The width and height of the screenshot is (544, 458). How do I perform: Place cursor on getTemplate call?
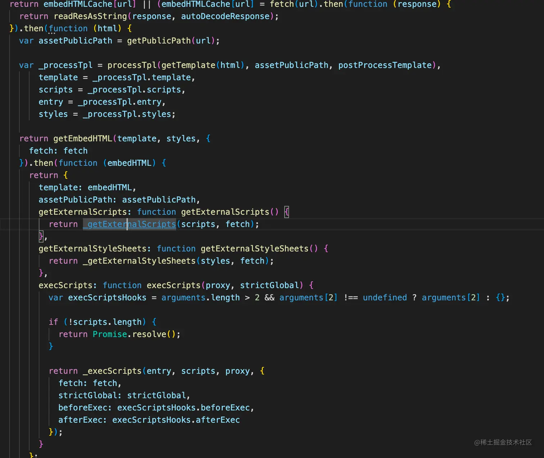click(x=188, y=65)
